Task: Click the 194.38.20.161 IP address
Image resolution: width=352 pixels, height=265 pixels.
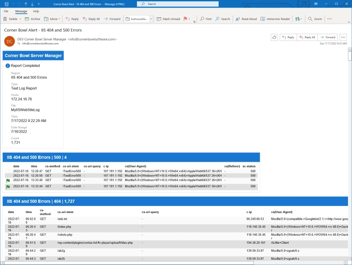Action: (x=256, y=243)
